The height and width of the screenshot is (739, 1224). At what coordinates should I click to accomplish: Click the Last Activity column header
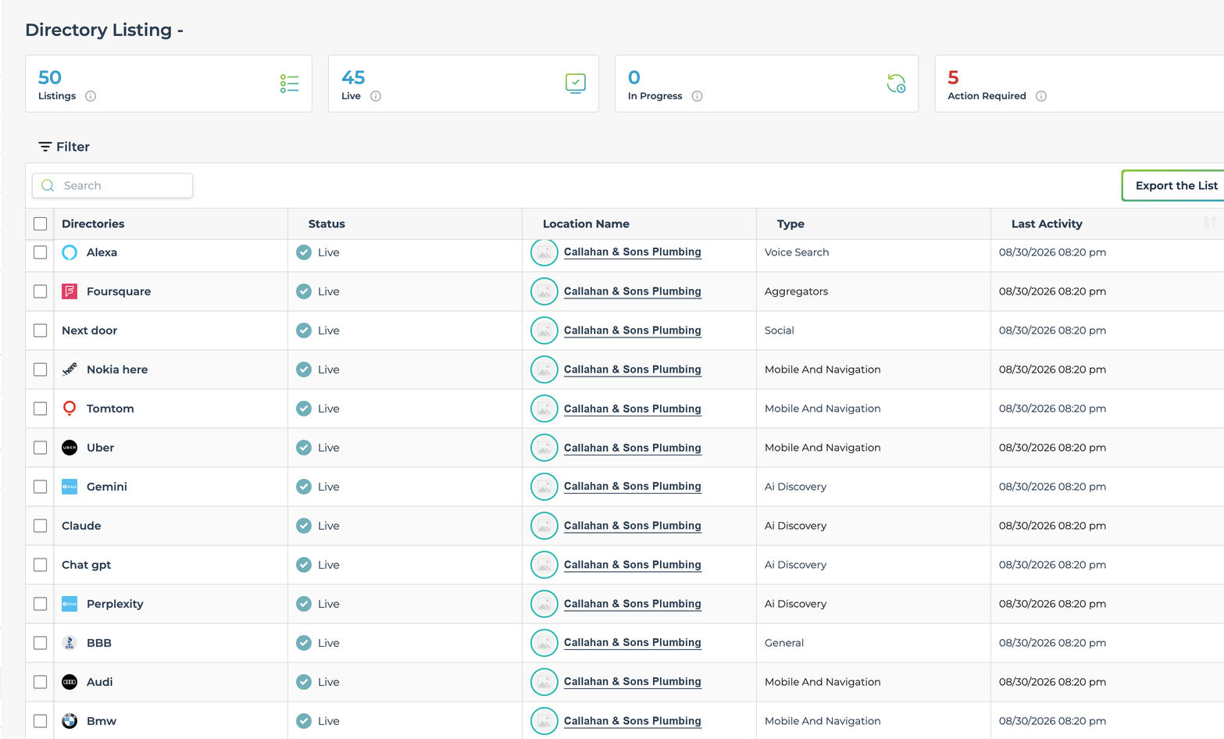point(1047,224)
